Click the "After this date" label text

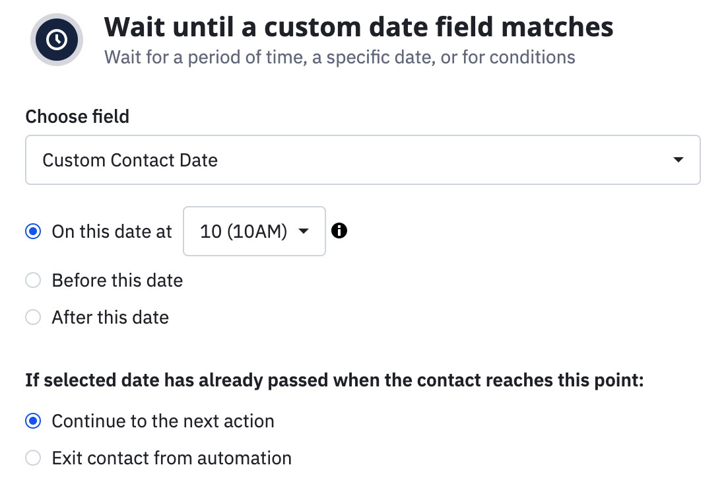(x=110, y=317)
